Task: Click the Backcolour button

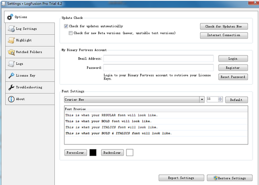Action: 112,152
